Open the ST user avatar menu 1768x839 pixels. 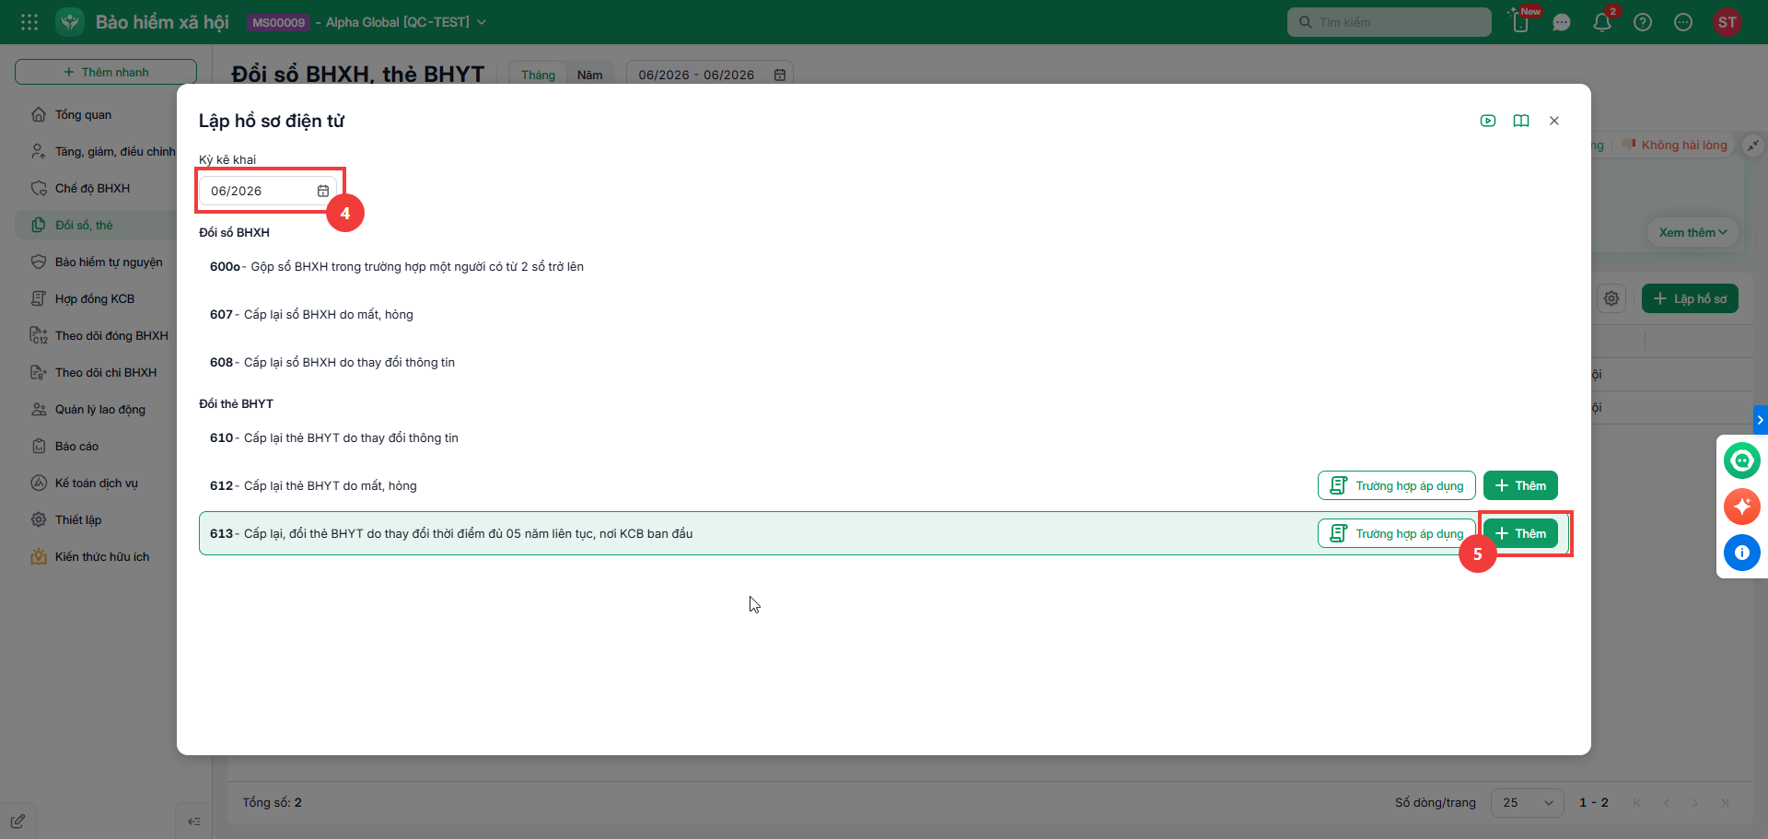pyautogui.click(x=1727, y=22)
